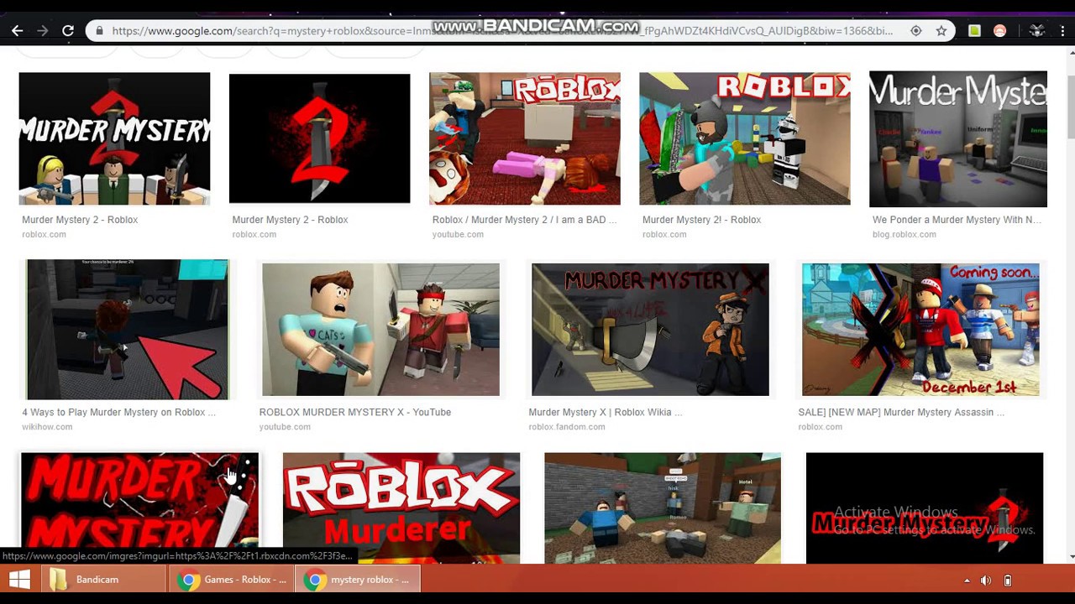1075x604 pixels.
Task: Click first 'Murder Mystery 2 - Roblox' caption
Action: [80, 220]
